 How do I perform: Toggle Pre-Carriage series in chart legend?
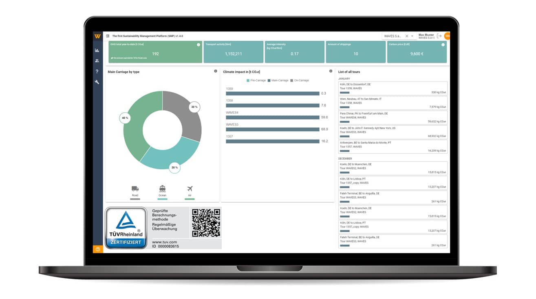pos(255,80)
